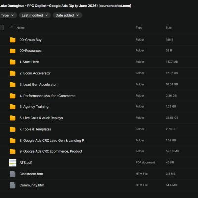The height and width of the screenshot is (198, 198).
Task: Select the 5. Agency Training folder name
Action: tap(34, 107)
